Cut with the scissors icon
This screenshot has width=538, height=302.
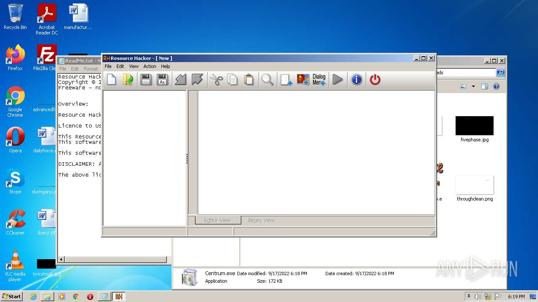216,79
